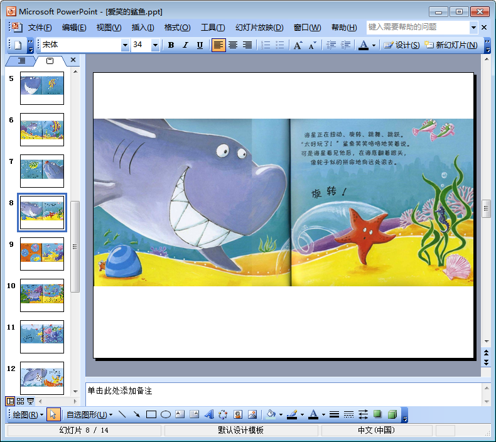The width and height of the screenshot is (496, 442).
Task: Toggle underline formatting
Action: [x=200, y=45]
